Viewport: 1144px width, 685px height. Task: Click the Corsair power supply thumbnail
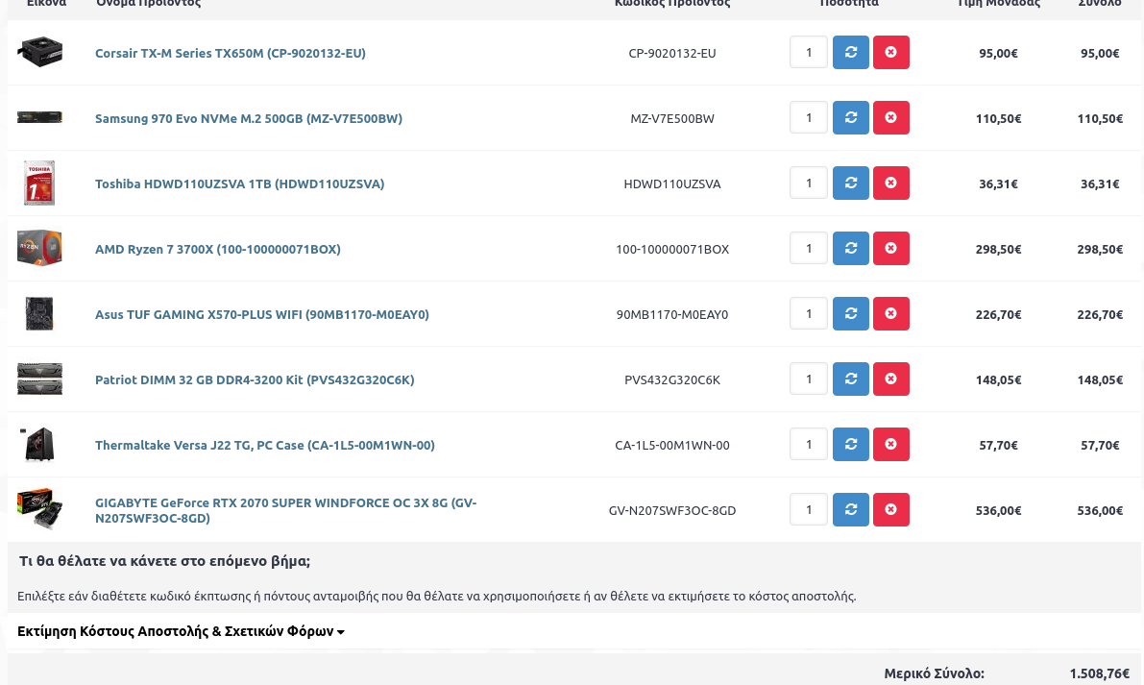click(x=40, y=53)
